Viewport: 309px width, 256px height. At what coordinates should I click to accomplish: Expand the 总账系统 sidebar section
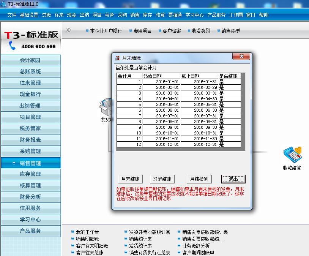[30, 71]
